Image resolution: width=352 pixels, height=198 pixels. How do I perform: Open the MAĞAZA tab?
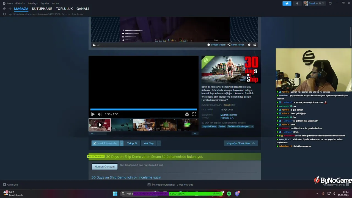pos(21,9)
